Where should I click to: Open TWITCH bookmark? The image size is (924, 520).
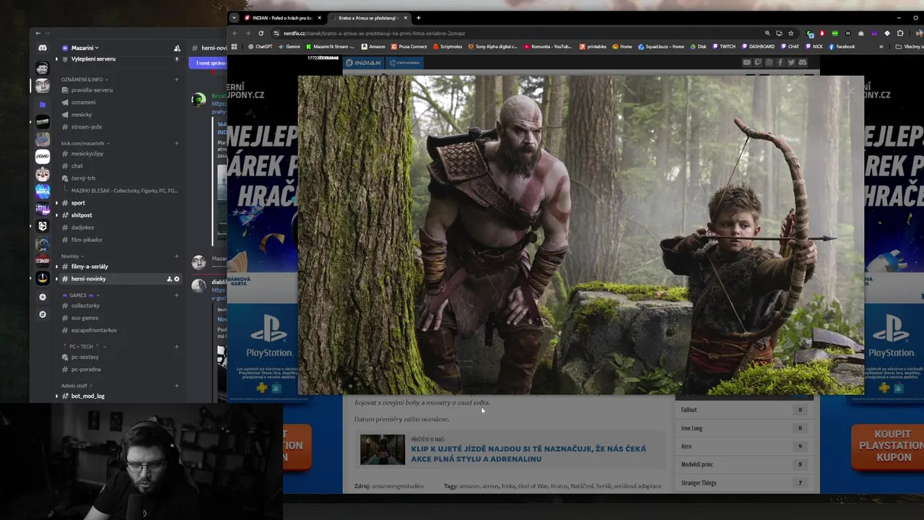pyautogui.click(x=724, y=46)
